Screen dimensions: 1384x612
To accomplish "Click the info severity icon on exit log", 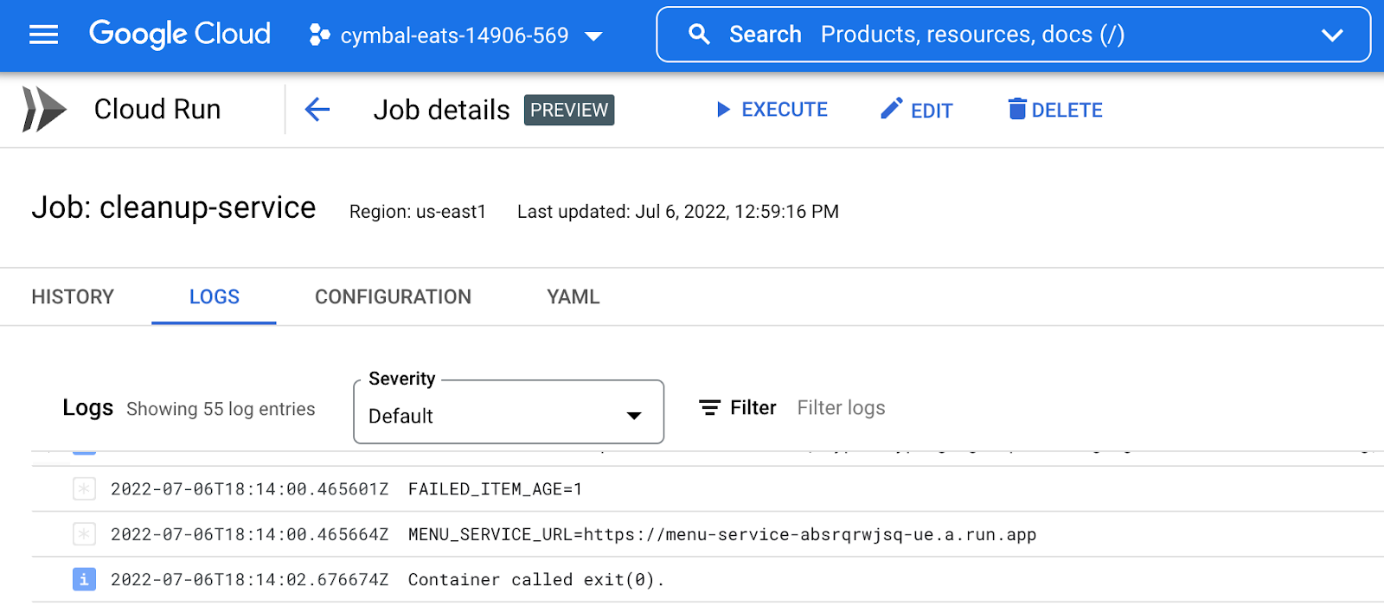I will pos(84,579).
